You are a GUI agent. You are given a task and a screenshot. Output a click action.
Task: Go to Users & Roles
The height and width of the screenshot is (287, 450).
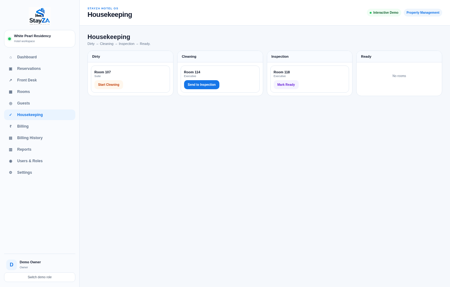(40, 161)
